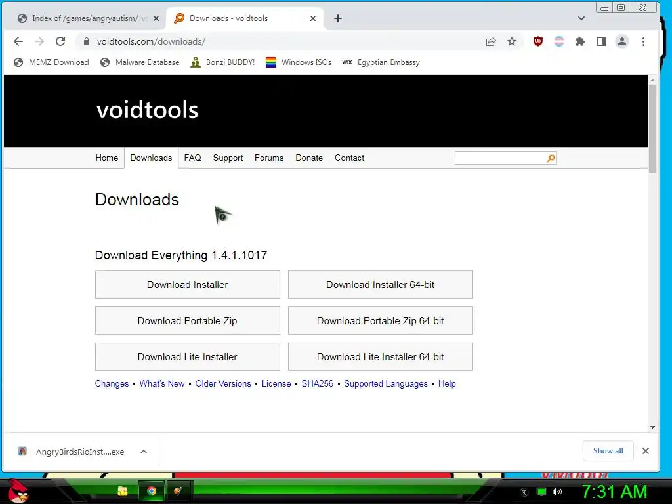Open the Support page
This screenshot has height=504, width=672.
coord(228,157)
